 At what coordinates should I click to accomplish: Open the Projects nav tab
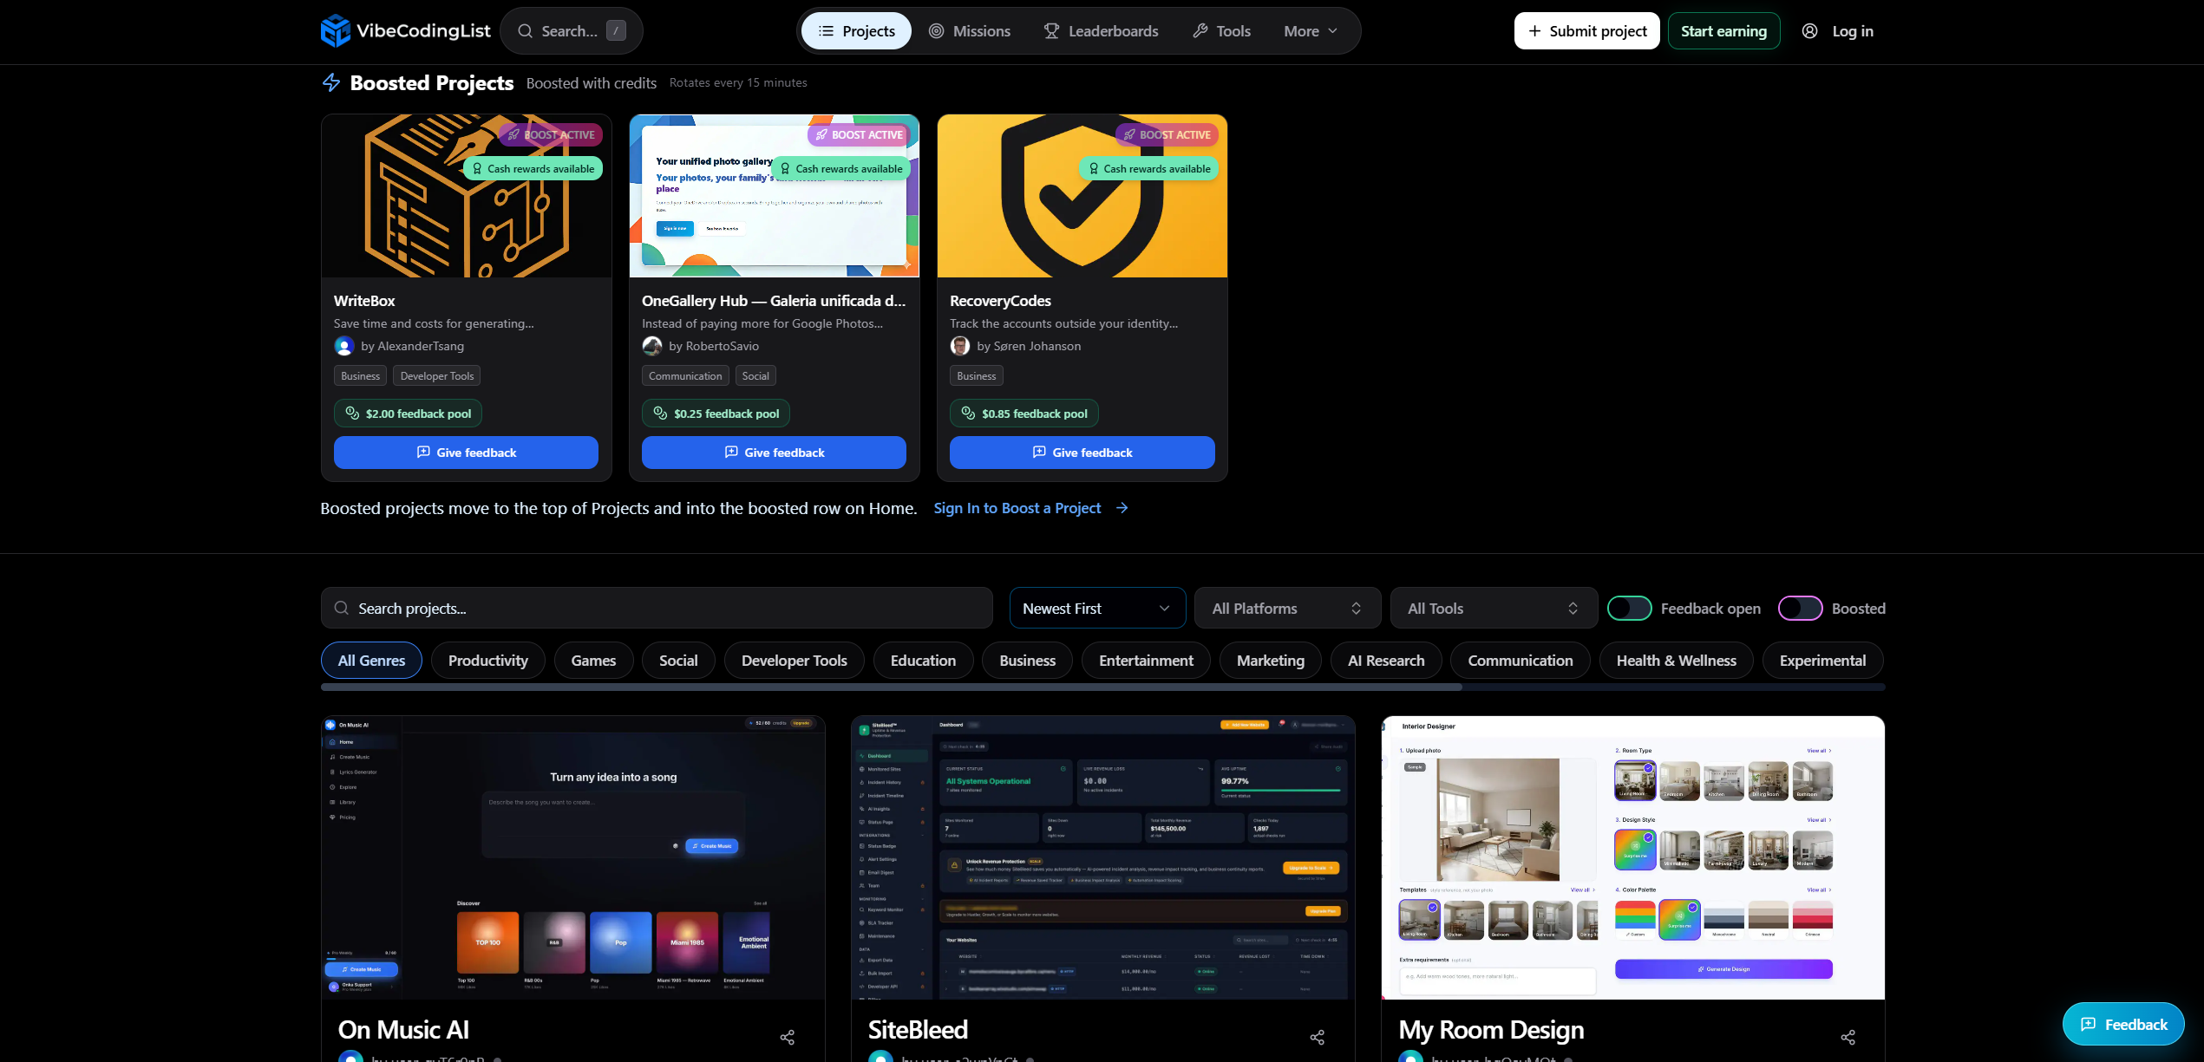(856, 31)
